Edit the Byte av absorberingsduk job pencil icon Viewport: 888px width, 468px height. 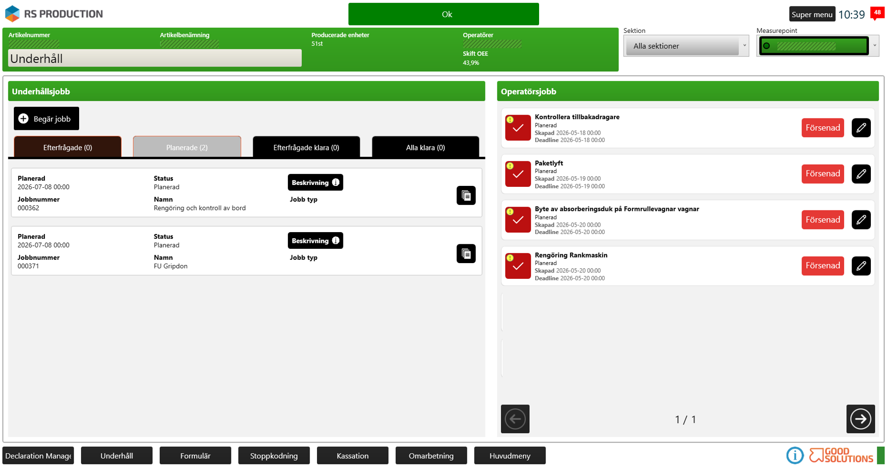[x=861, y=220]
